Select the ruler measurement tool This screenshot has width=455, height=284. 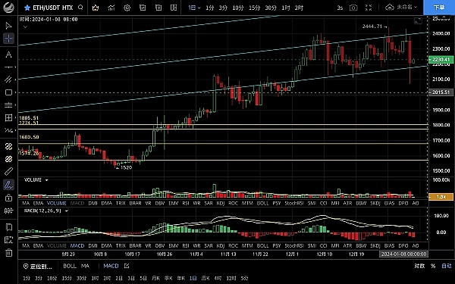[8, 172]
